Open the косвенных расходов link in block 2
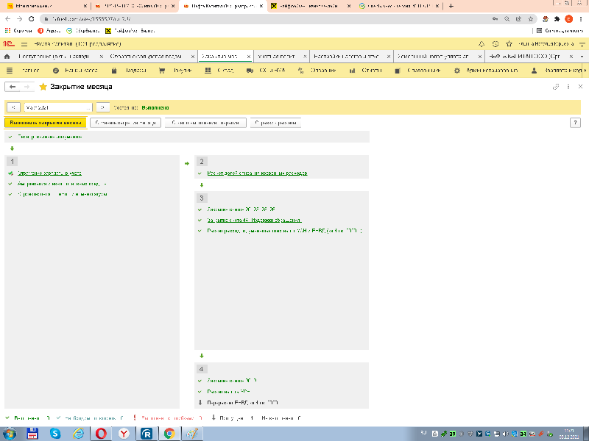This screenshot has width=589, height=441. (x=257, y=173)
